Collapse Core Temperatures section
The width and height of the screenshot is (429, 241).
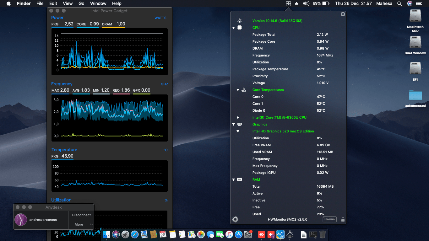pos(238,90)
